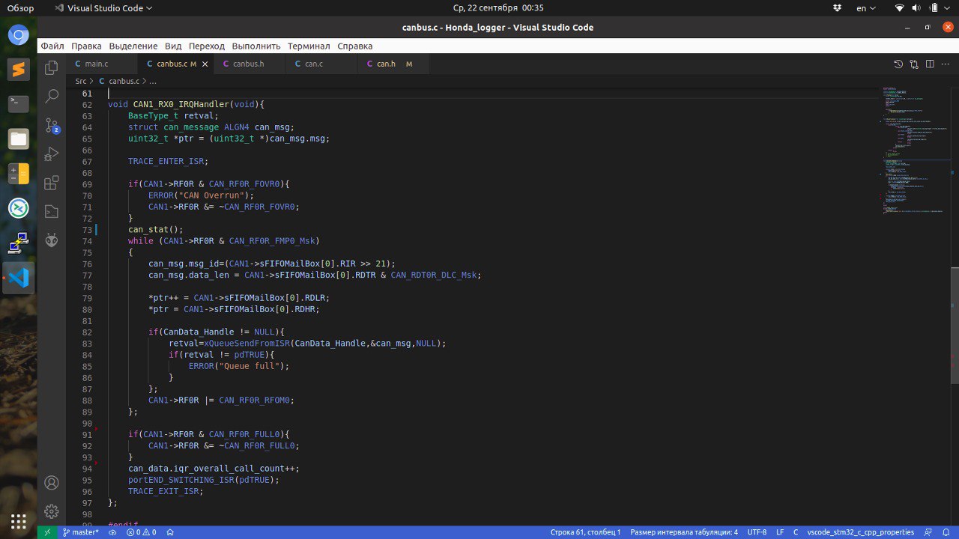The height and width of the screenshot is (539, 959).
Task: Open the Run and Debug view
Action: pos(52,154)
